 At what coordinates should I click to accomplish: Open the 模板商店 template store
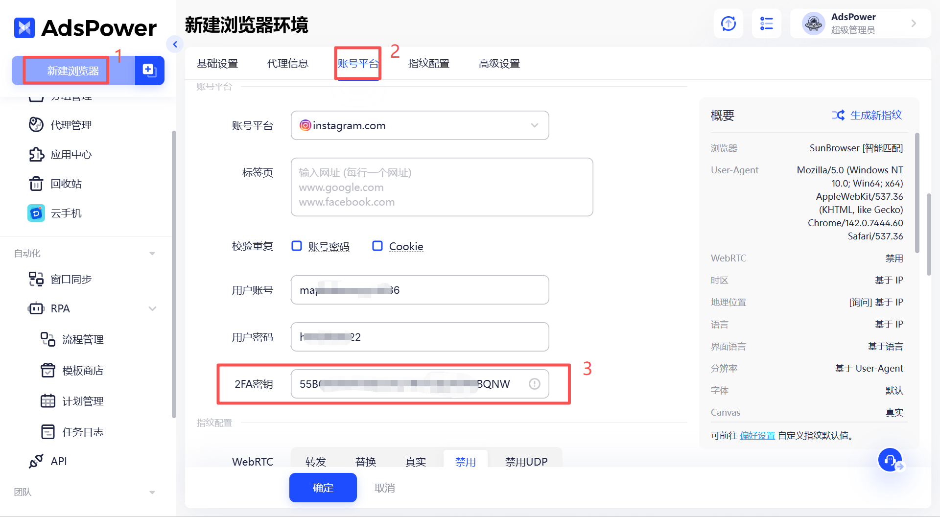pos(83,371)
